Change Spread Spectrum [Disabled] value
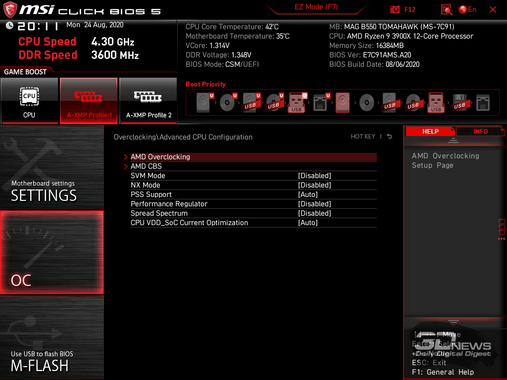Screen dimensions: 507x380 tap(314, 213)
